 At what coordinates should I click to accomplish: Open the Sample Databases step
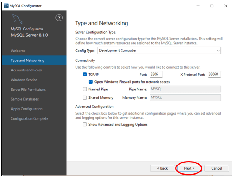click(25, 99)
